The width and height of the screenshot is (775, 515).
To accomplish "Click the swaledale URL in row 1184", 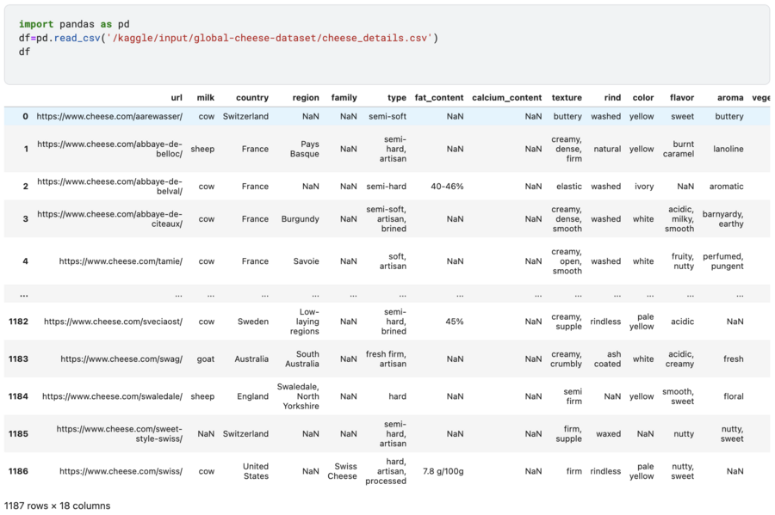I will click(x=112, y=396).
